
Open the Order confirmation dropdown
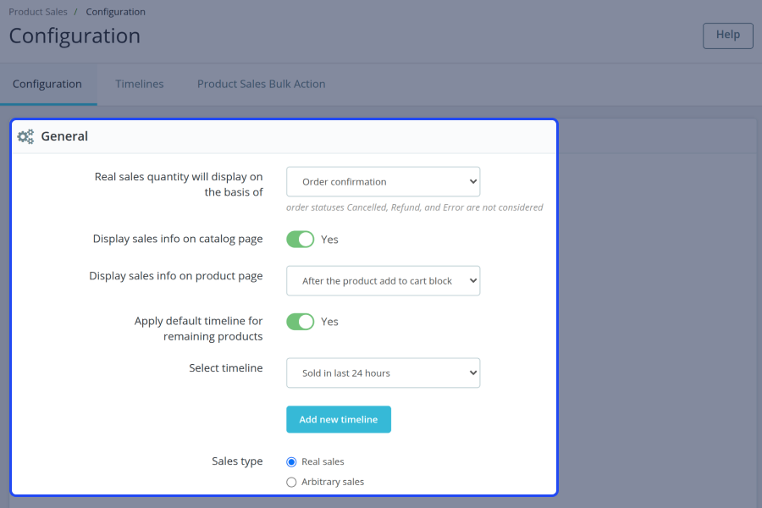coord(383,182)
